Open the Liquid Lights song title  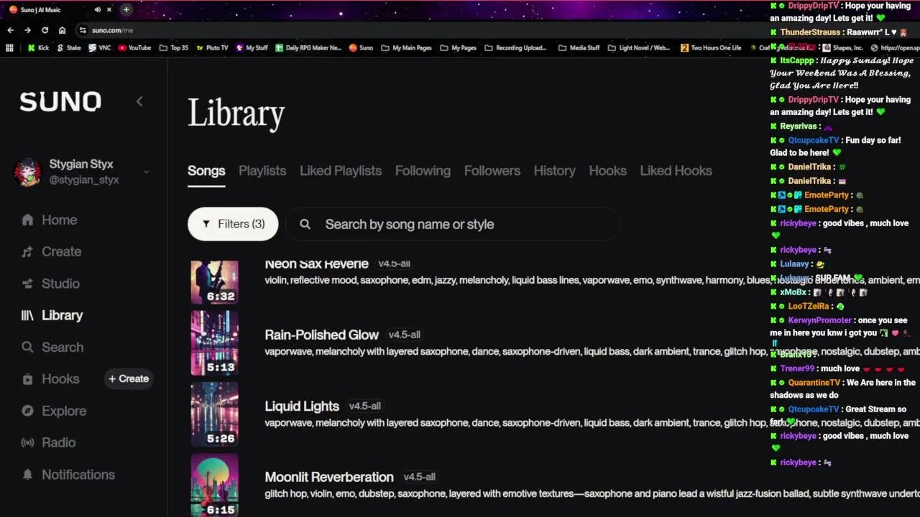(302, 406)
